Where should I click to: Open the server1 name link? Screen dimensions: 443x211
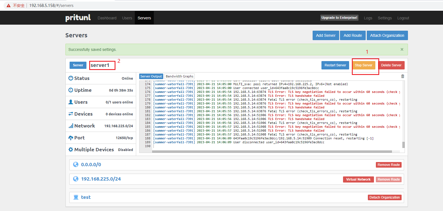pyautogui.click(x=100, y=65)
